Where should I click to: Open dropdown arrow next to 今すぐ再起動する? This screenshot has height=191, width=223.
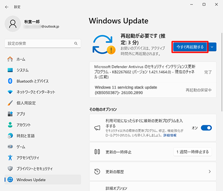pos(212,47)
